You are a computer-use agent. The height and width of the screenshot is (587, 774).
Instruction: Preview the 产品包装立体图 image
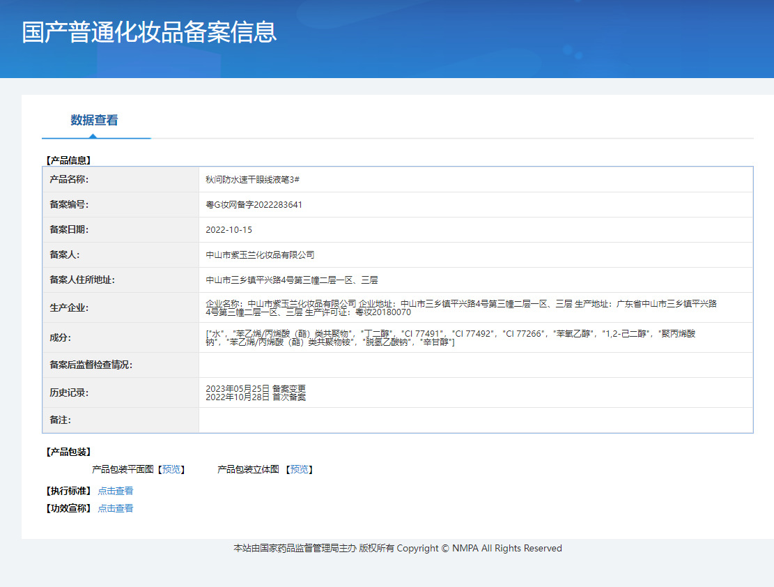[300, 470]
